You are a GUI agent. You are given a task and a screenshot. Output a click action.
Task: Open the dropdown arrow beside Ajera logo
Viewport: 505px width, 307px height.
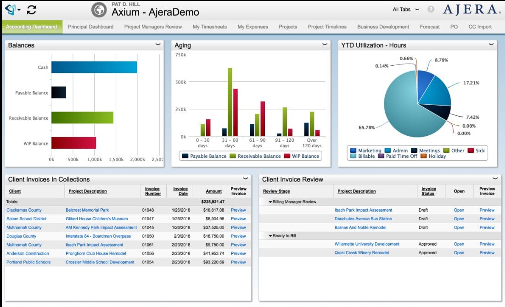point(19,10)
